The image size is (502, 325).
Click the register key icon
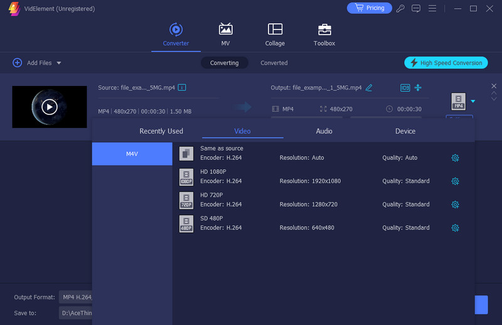pyautogui.click(x=400, y=8)
